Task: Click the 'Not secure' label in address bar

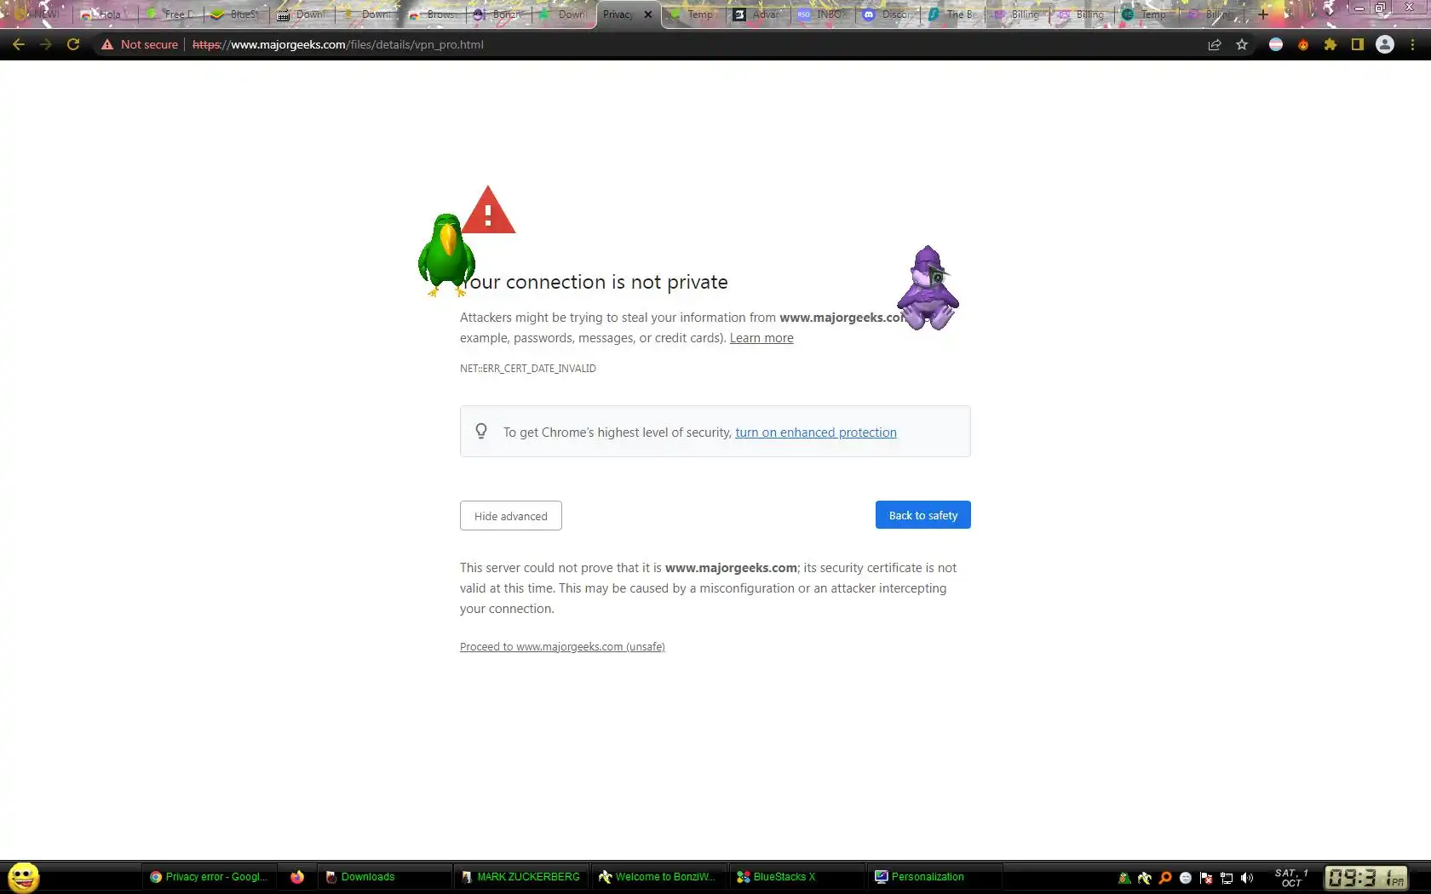Action: coord(149,44)
